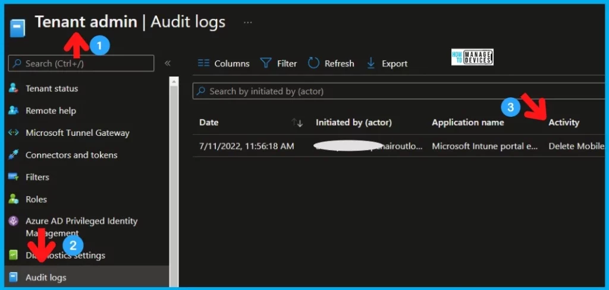Select Audit logs in sidebar
This screenshot has height=290, width=609.
coord(46,278)
